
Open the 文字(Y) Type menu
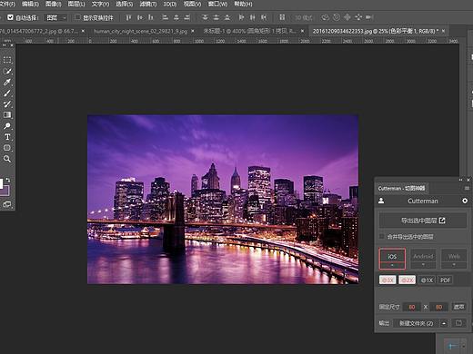(100, 5)
